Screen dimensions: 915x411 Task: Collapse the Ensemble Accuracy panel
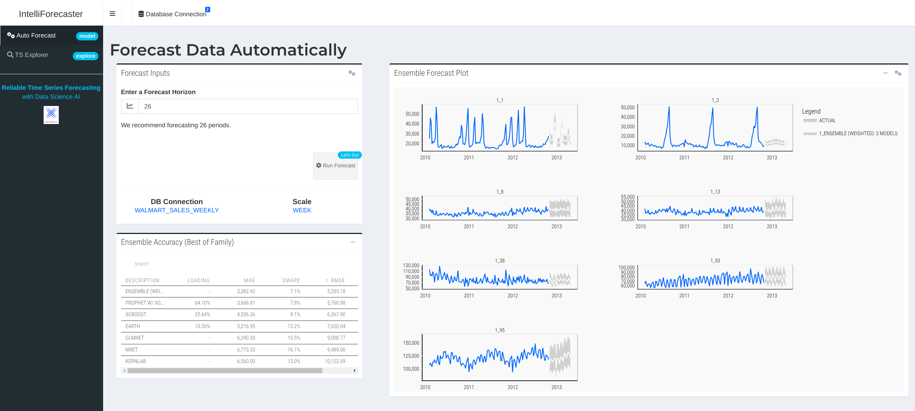(353, 242)
